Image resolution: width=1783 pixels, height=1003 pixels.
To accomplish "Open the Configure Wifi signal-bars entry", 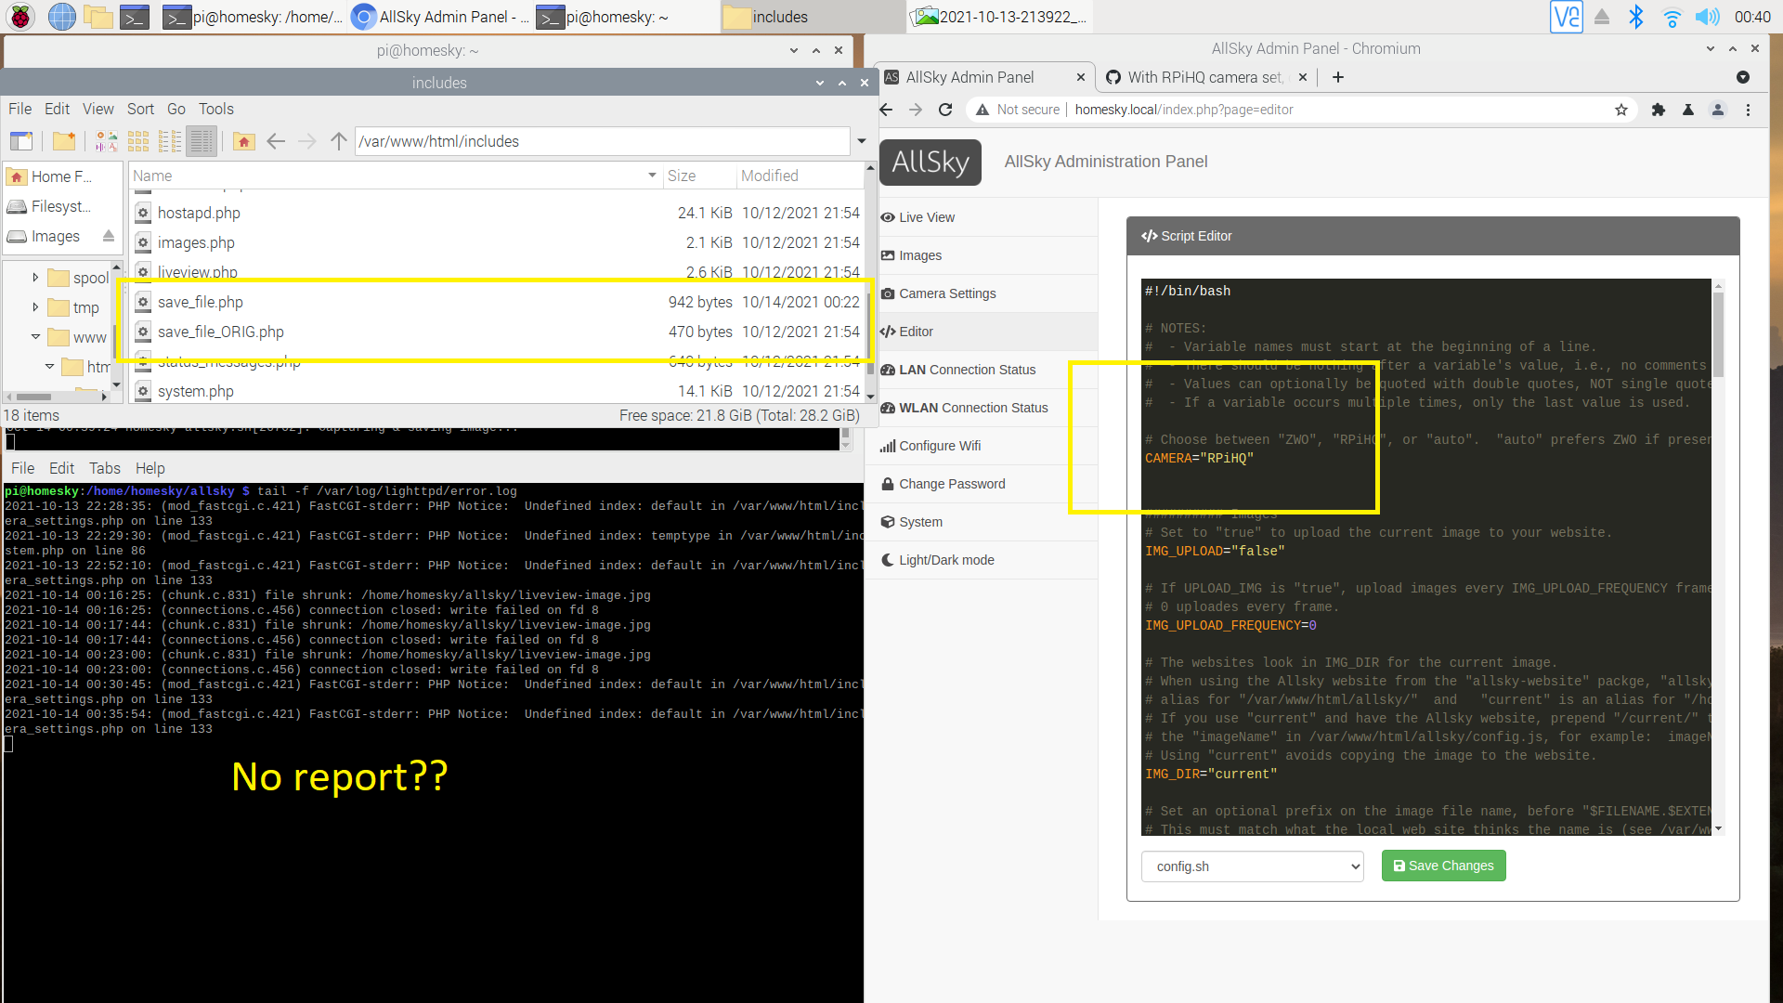I will click(888, 446).
